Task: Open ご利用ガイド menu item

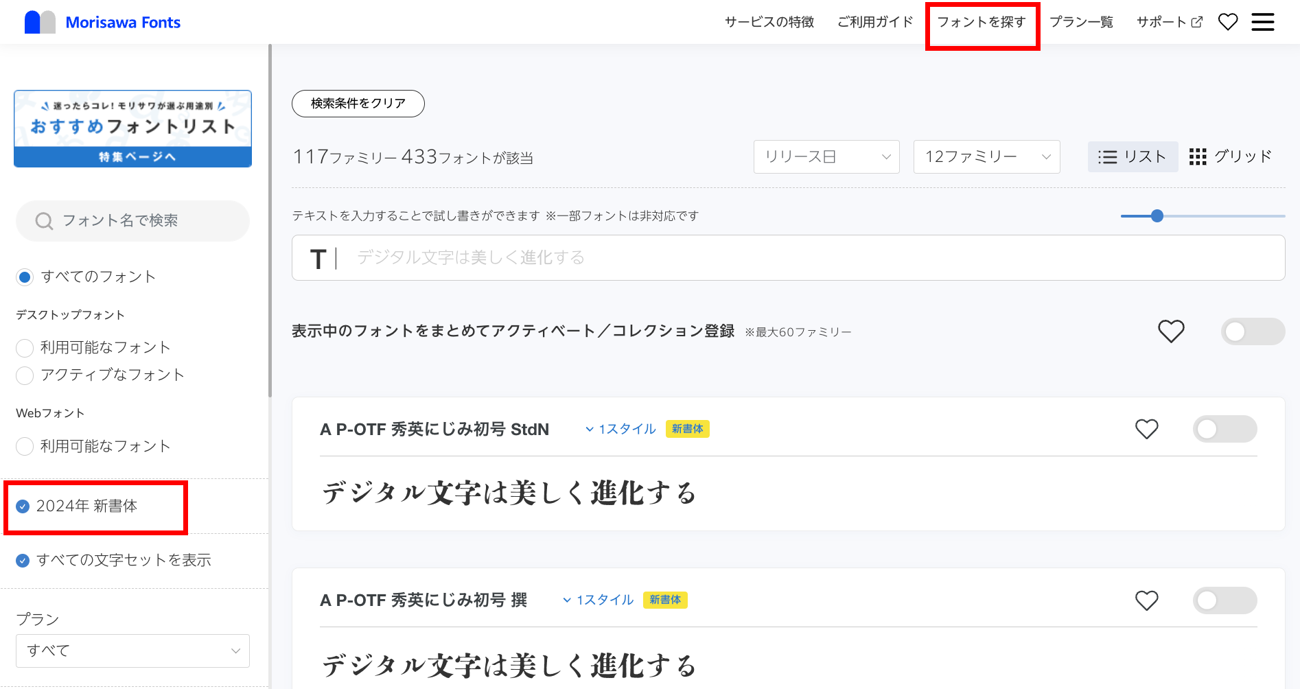Action: (x=875, y=22)
